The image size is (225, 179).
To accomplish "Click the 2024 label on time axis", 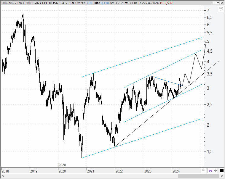I will point(176,171).
